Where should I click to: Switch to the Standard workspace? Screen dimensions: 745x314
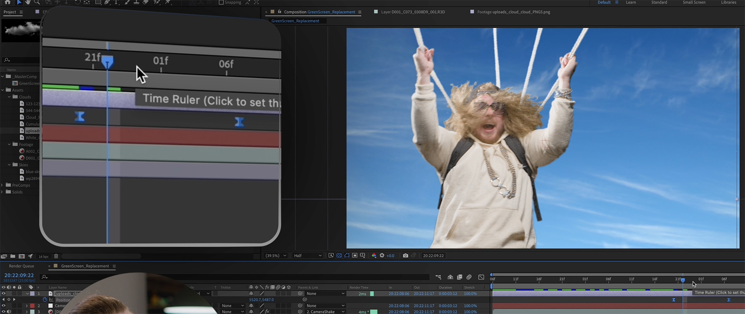click(659, 2)
